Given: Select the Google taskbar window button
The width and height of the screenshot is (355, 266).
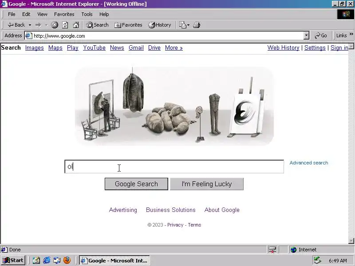Looking at the screenshot, I should tap(114, 260).
